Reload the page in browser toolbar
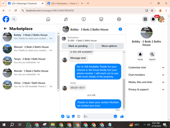170x128 pixels. click(x=16, y=11)
